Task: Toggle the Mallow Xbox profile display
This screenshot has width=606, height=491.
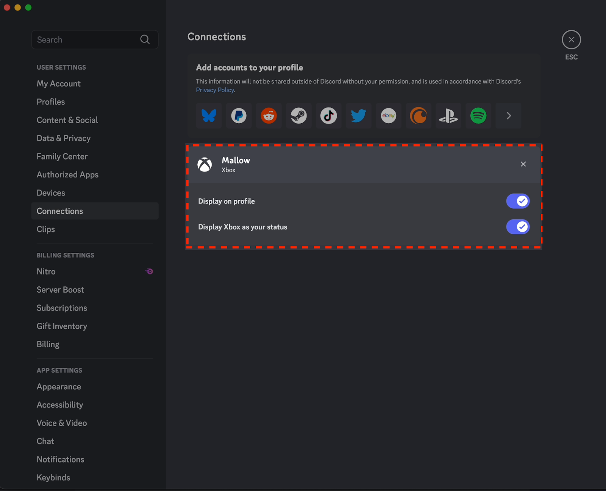Action: pyautogui.click(x=518, y=201)
